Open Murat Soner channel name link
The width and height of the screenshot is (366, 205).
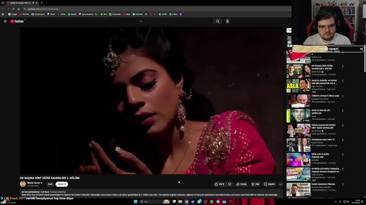coord(33,183)
